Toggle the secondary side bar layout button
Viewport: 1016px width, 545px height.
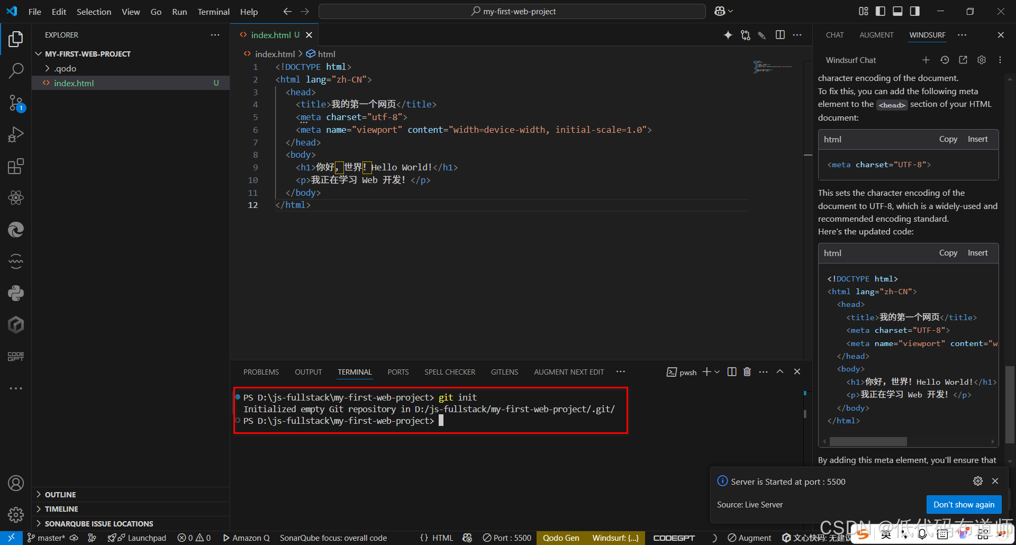[x=914, y=11]
